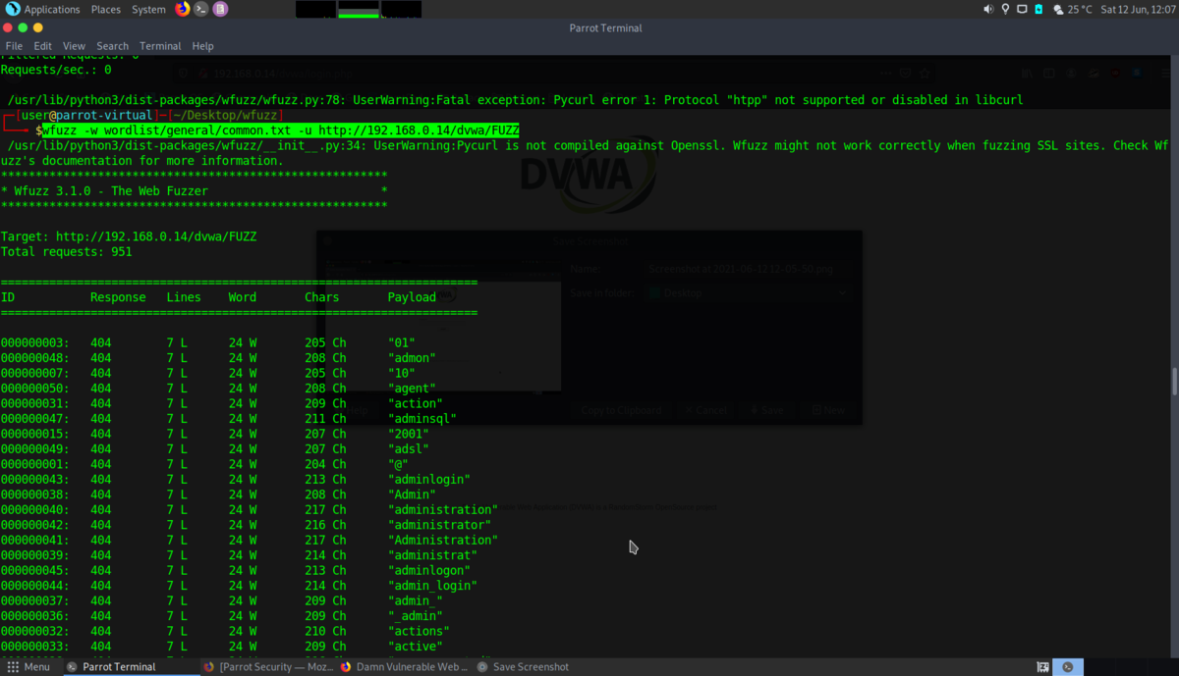The image size is (1179, 676).
Task: Click the "admin_login" payload entry
Action: point(432,586)
